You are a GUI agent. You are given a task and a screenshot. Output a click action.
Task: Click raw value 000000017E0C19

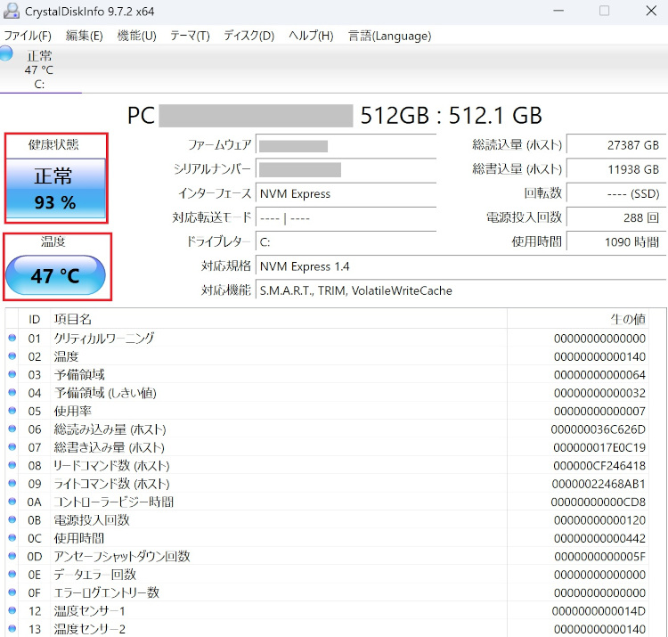tap(599, 448)
